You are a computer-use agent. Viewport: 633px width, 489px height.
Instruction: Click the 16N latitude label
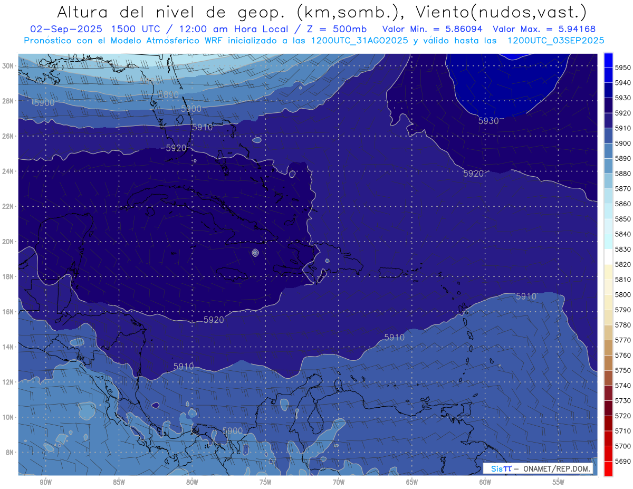click(x=8, y=312)
